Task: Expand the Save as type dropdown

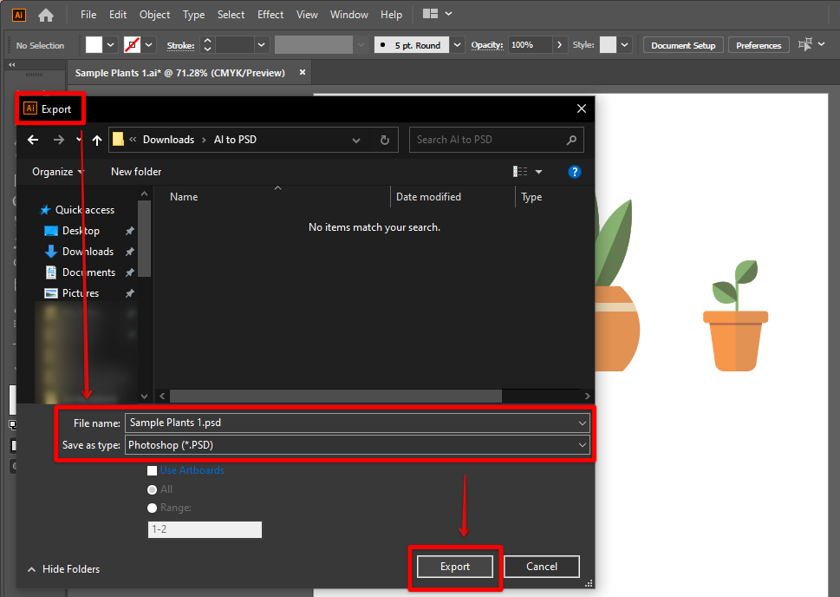Action: [x=582, y=445]
